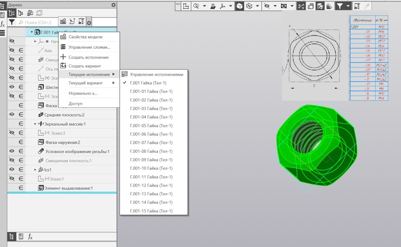Click the XYZ axes orientation icon
This screenshot has width=401, height=247.
pyautogui.click(x=223, y=6)
